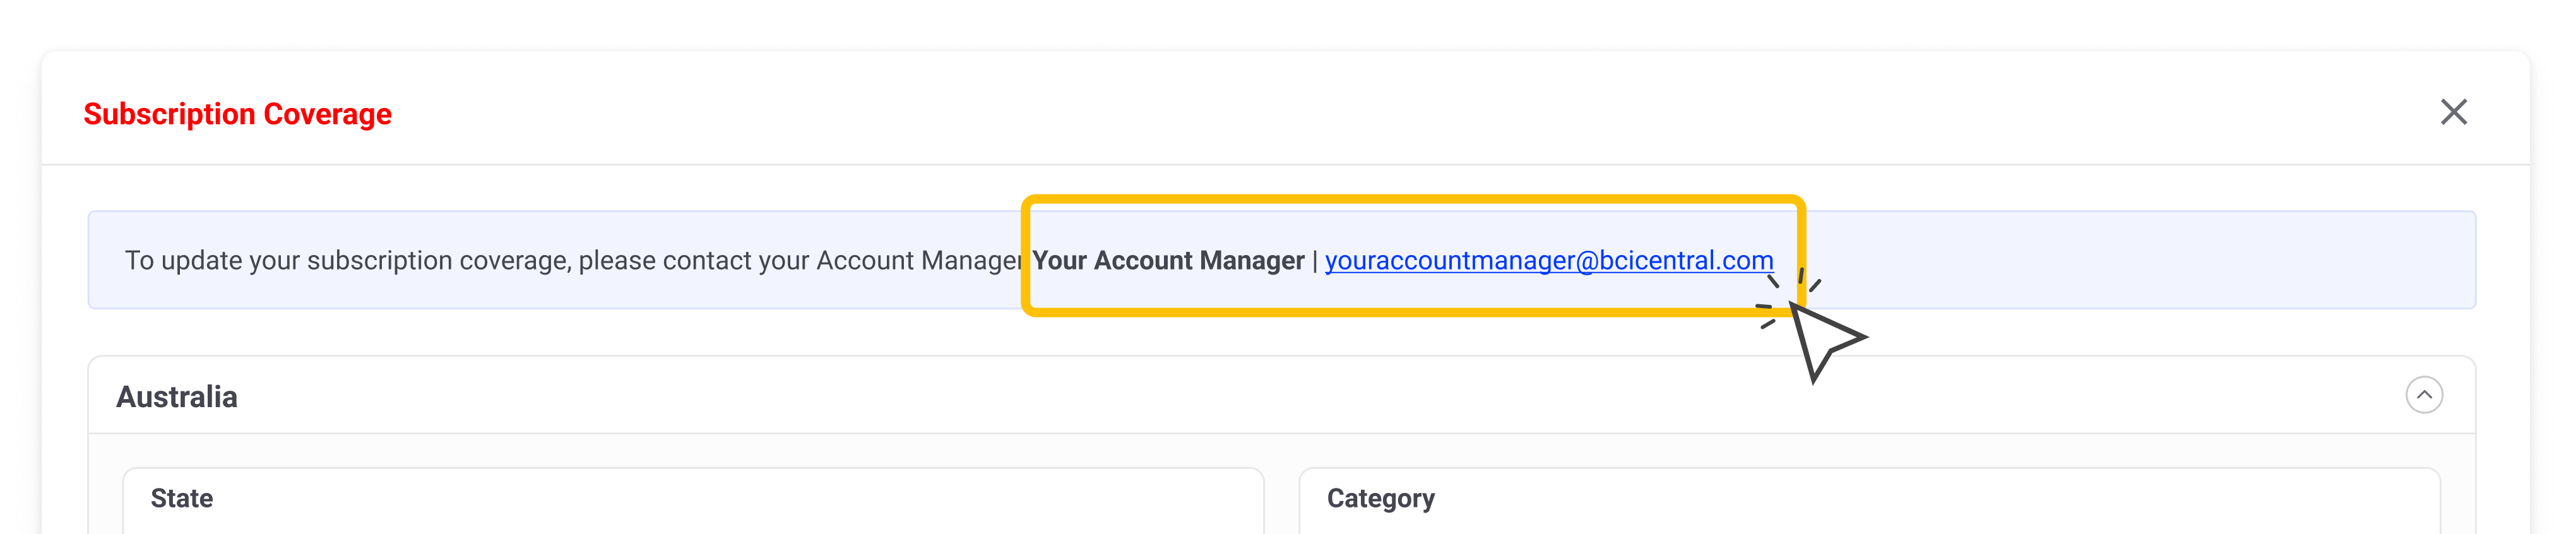Image resolution: width=2576 pixels, height=534 pixels.
Task: Select the Category panel heading
Action: pos(1380,498)
